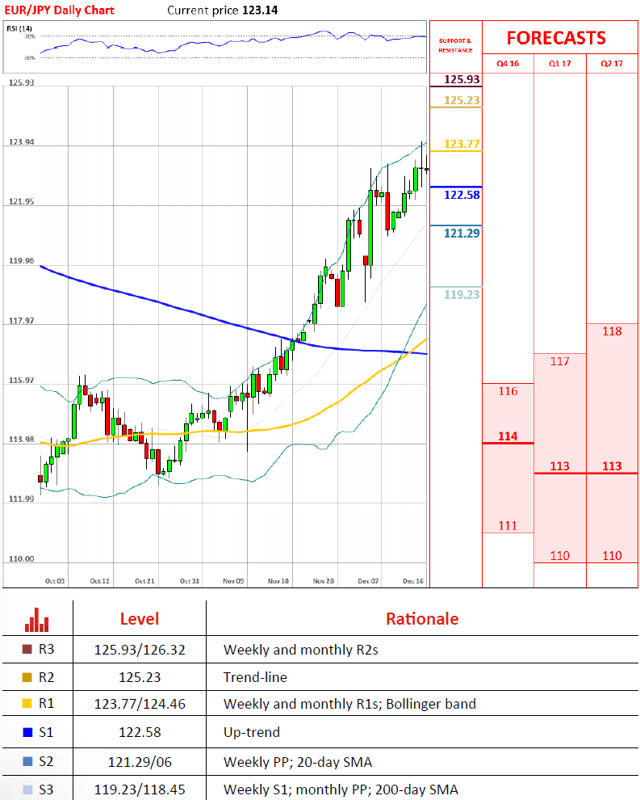Image resolution: width=640 pixels, height=800 pixels.
Task: Click the R1 row label
Action: (x=46, y=704)
